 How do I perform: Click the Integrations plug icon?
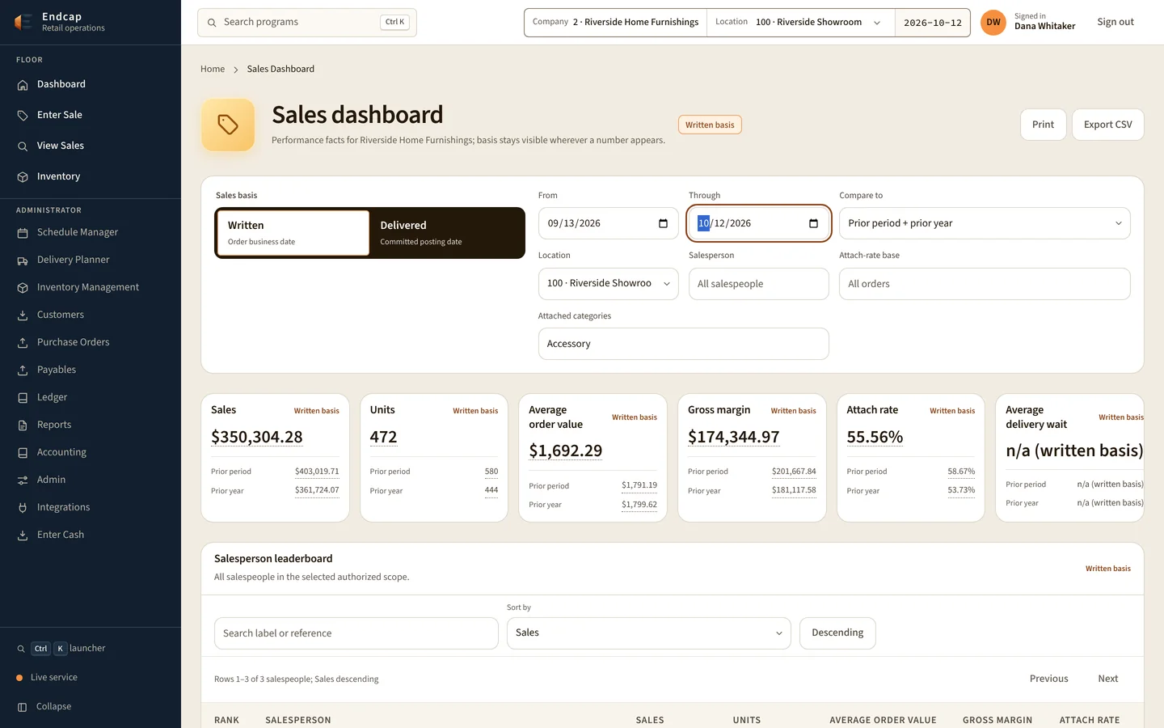(23, 508)
